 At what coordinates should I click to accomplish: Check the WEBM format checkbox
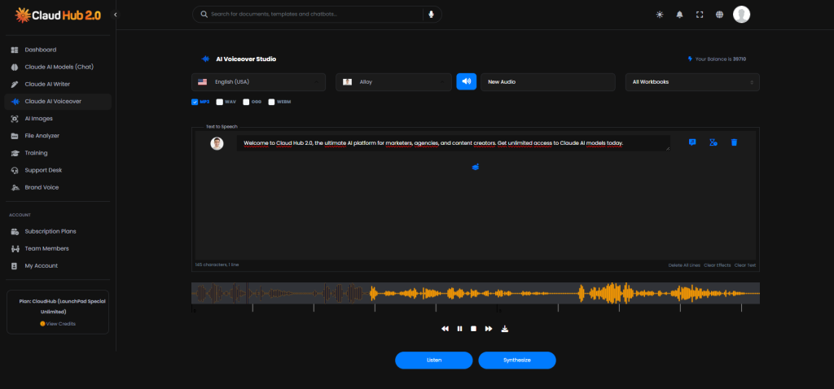(x=271, y=102)
